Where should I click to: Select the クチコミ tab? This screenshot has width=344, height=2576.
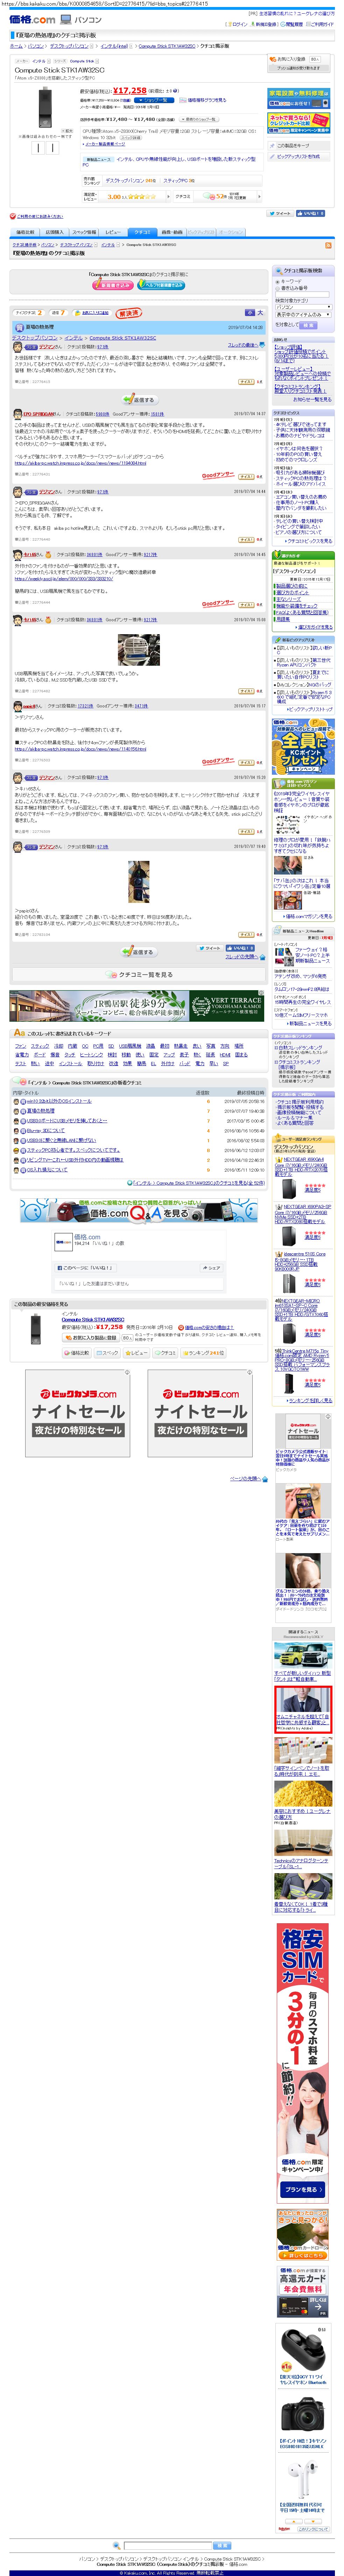[142, 232]
